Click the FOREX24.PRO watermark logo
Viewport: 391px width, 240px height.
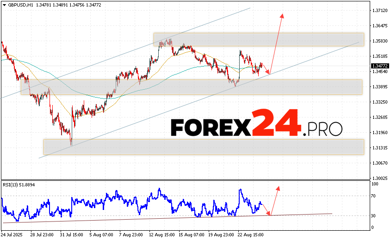click(256, 124)
